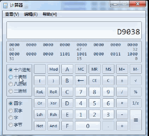Viewport: 149px width, 136px height.
Task: Click the digit 7 key
Action: 81,92
